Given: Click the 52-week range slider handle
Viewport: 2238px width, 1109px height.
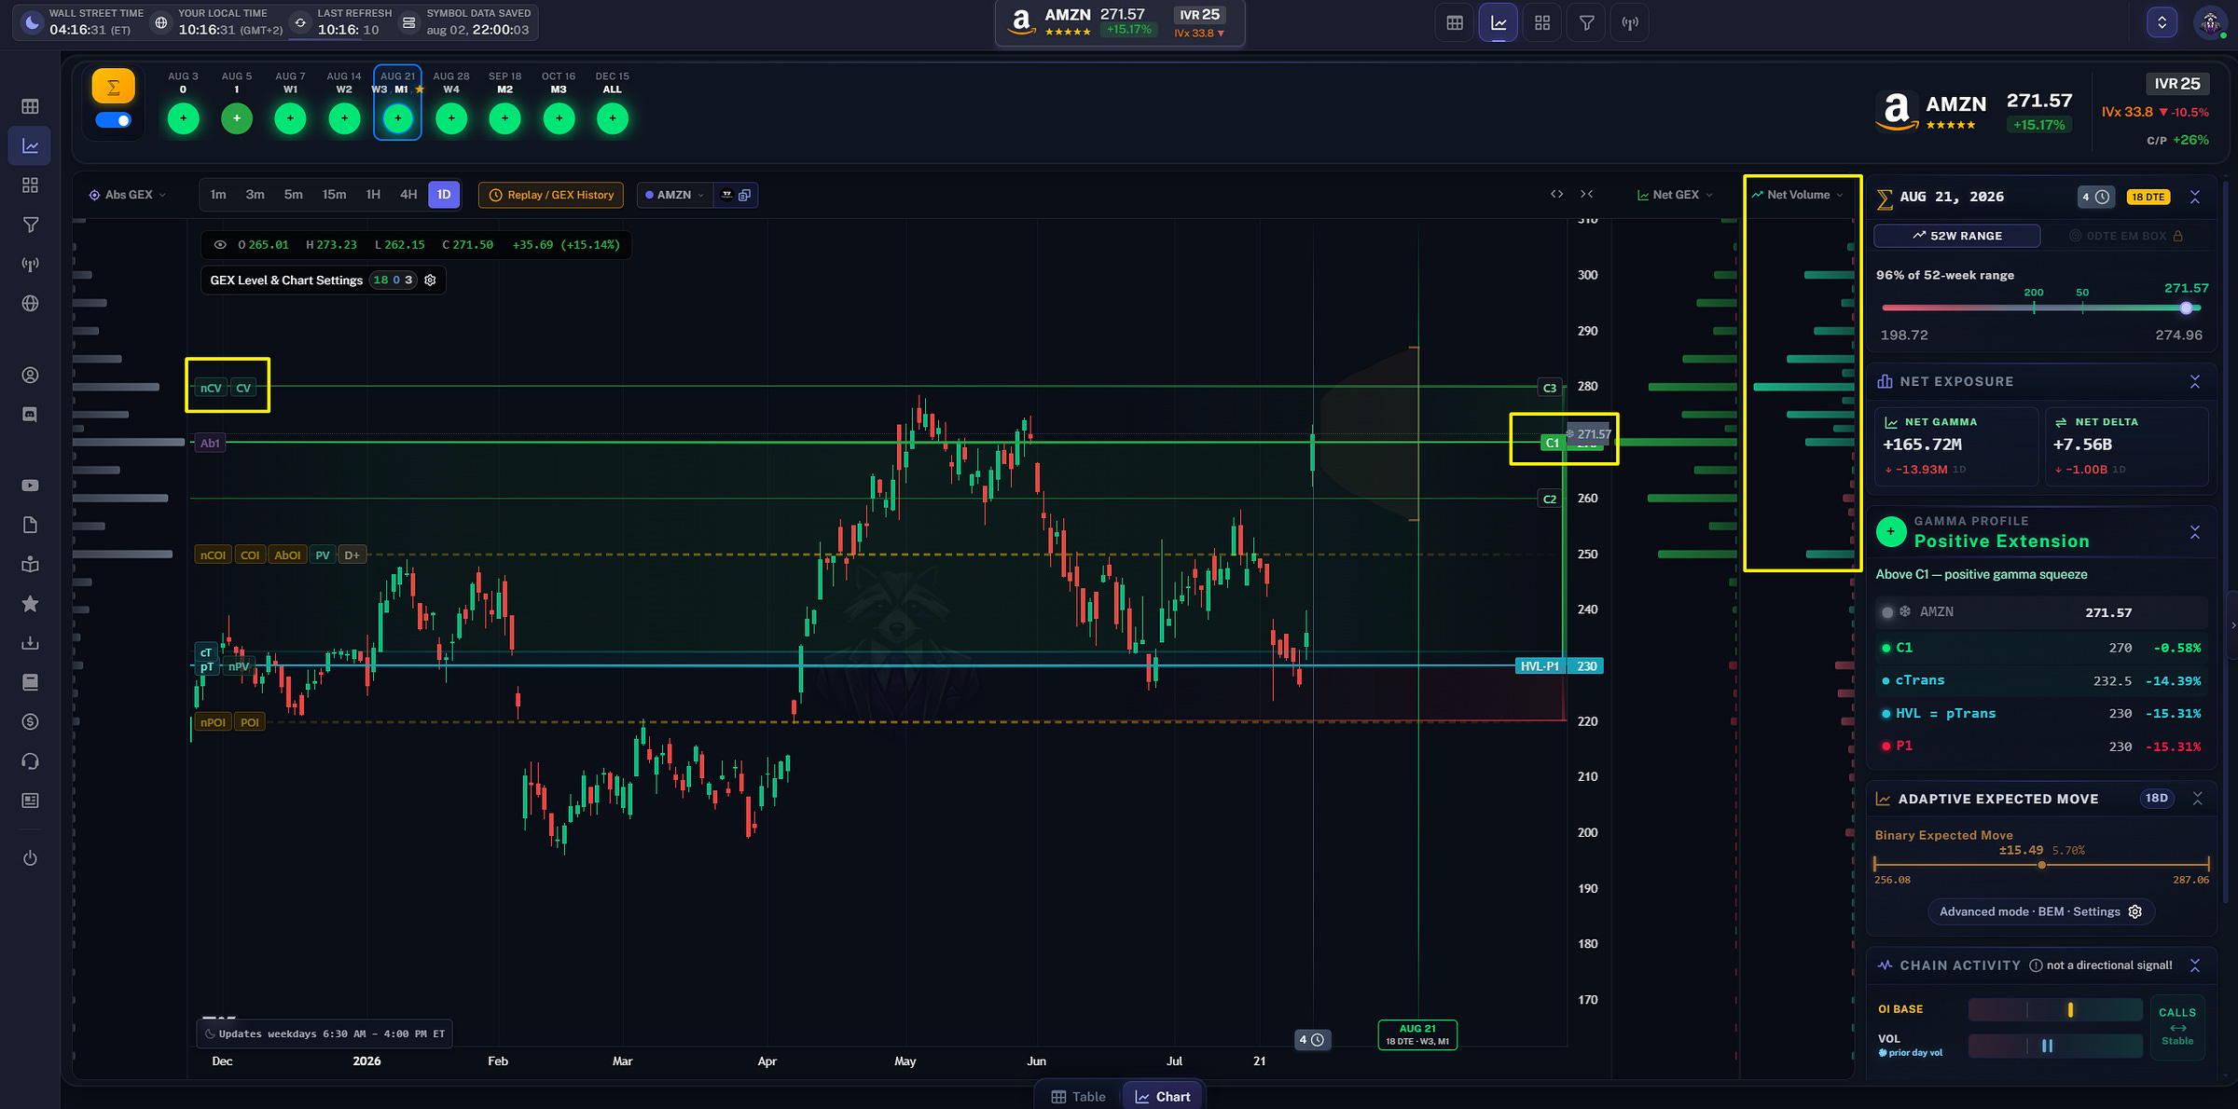Looking at the screenshot, I should point(2186,308).
